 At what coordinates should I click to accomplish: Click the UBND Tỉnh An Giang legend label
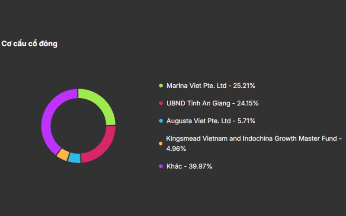coord(199,103)
